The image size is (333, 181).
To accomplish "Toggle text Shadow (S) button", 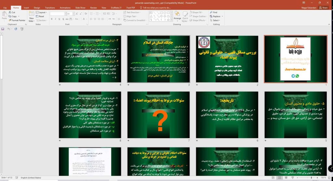I will [63, 19].
